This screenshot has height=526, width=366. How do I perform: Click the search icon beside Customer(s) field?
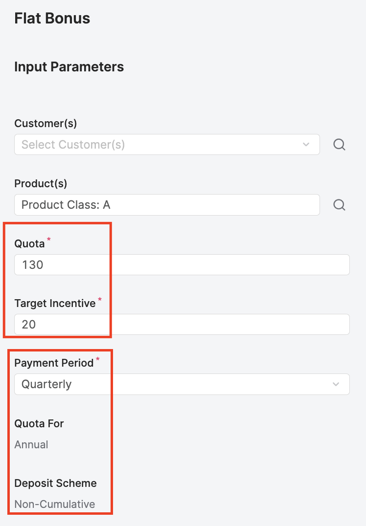pyautogui.click(x=339, y=145)
